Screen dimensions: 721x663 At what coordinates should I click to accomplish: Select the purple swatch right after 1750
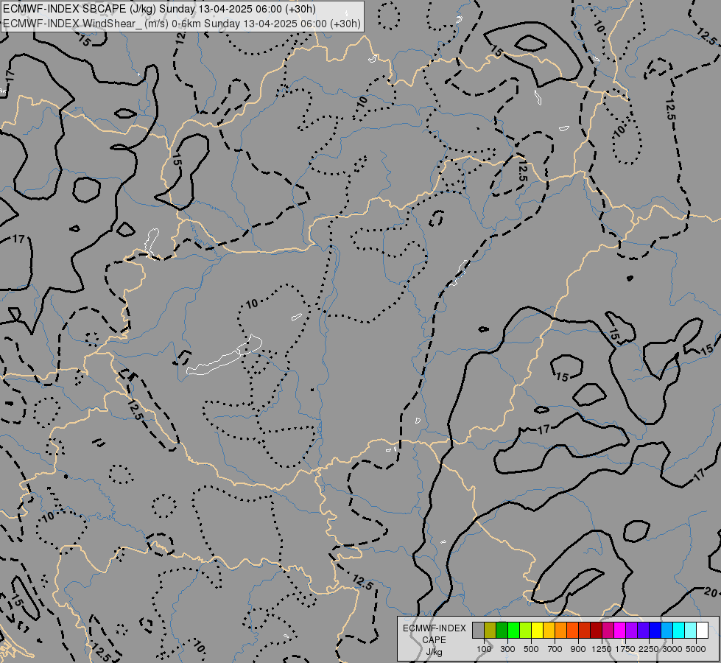coord(631,630)
